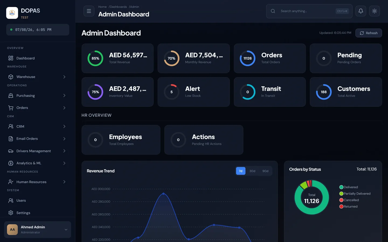Expand the Warehouse menu chevron

tap(64, 77)
